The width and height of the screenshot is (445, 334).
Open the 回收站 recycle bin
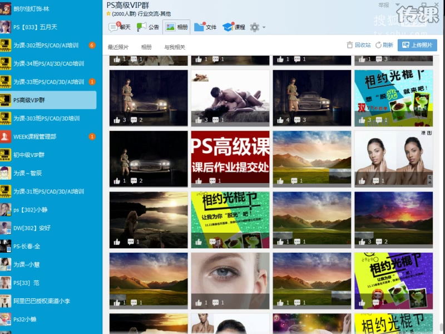point(359,45)
